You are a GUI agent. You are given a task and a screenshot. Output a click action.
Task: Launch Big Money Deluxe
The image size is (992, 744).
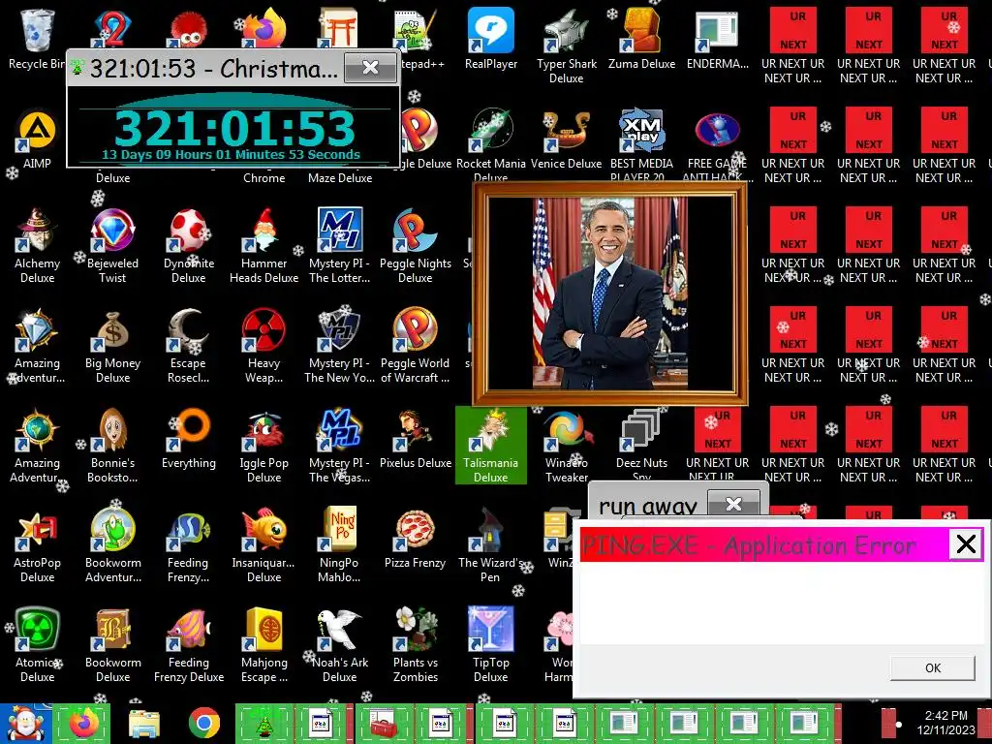pyautogui.click(x=112, y=345)
